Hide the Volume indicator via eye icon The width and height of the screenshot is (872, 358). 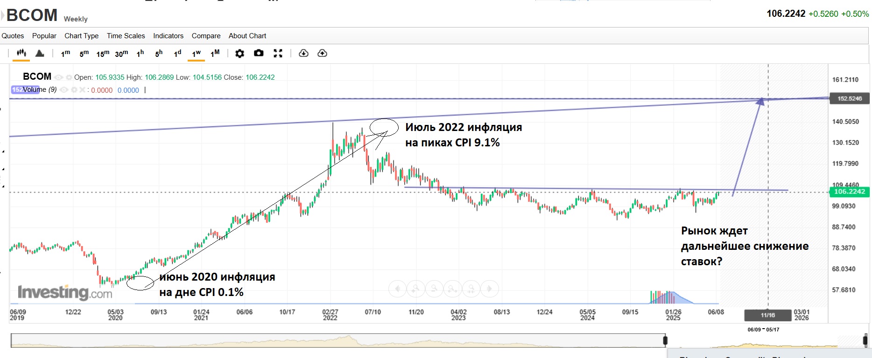pos(64,90)
